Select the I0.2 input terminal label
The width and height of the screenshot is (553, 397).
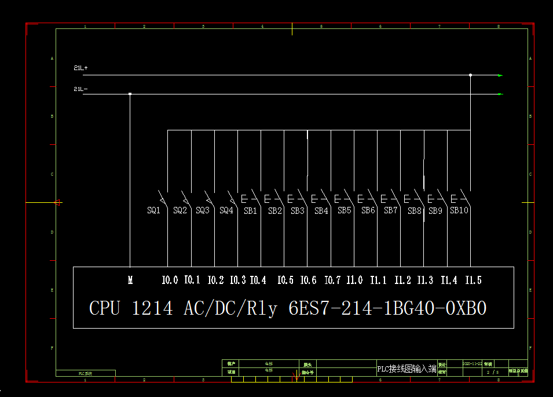tap(216, 280)
